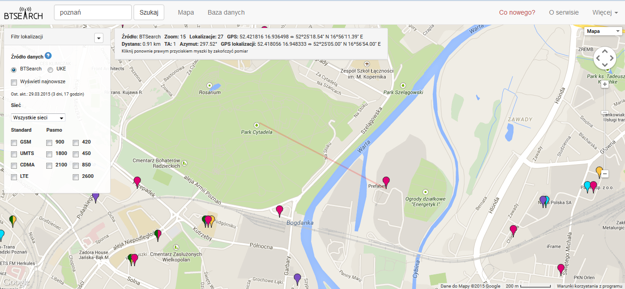Click the pink pin above Bogdanka label
This screenshot has height=289, width=625.
point(280,211)
